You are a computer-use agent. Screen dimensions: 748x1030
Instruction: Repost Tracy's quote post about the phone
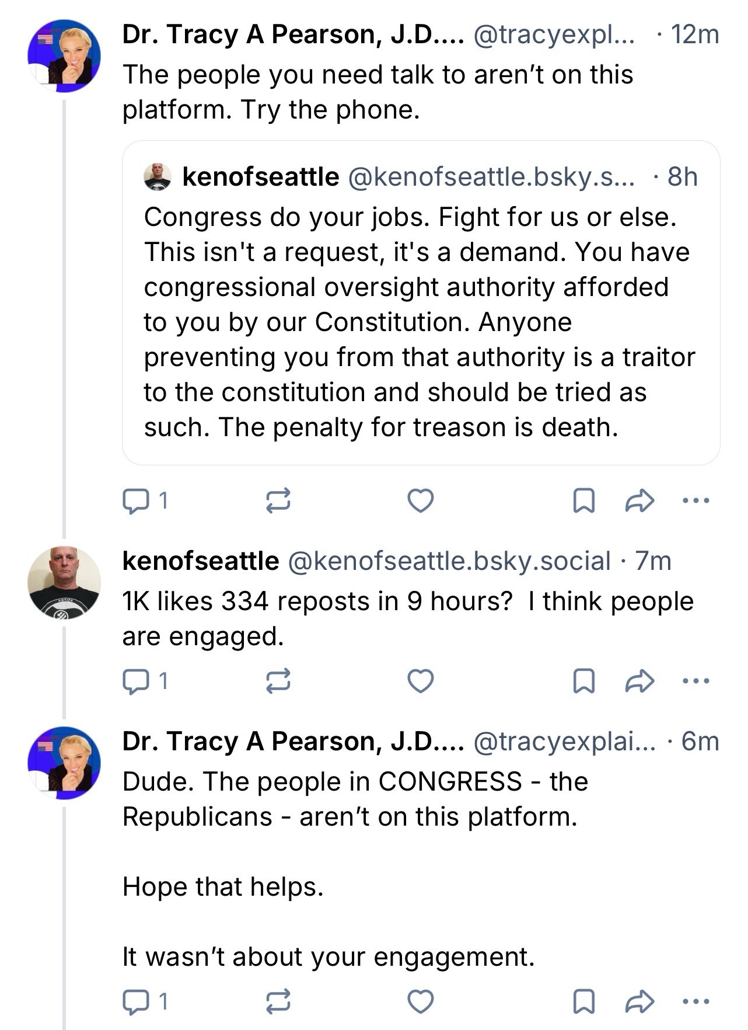tap(278, 501)
